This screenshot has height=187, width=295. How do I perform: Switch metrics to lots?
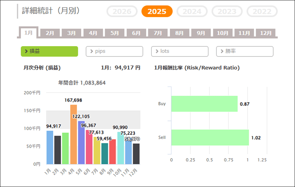180,51
